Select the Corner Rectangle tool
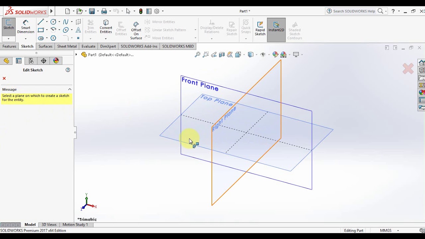The height and width of the screenshot is (239, 425). click(41, 30)
